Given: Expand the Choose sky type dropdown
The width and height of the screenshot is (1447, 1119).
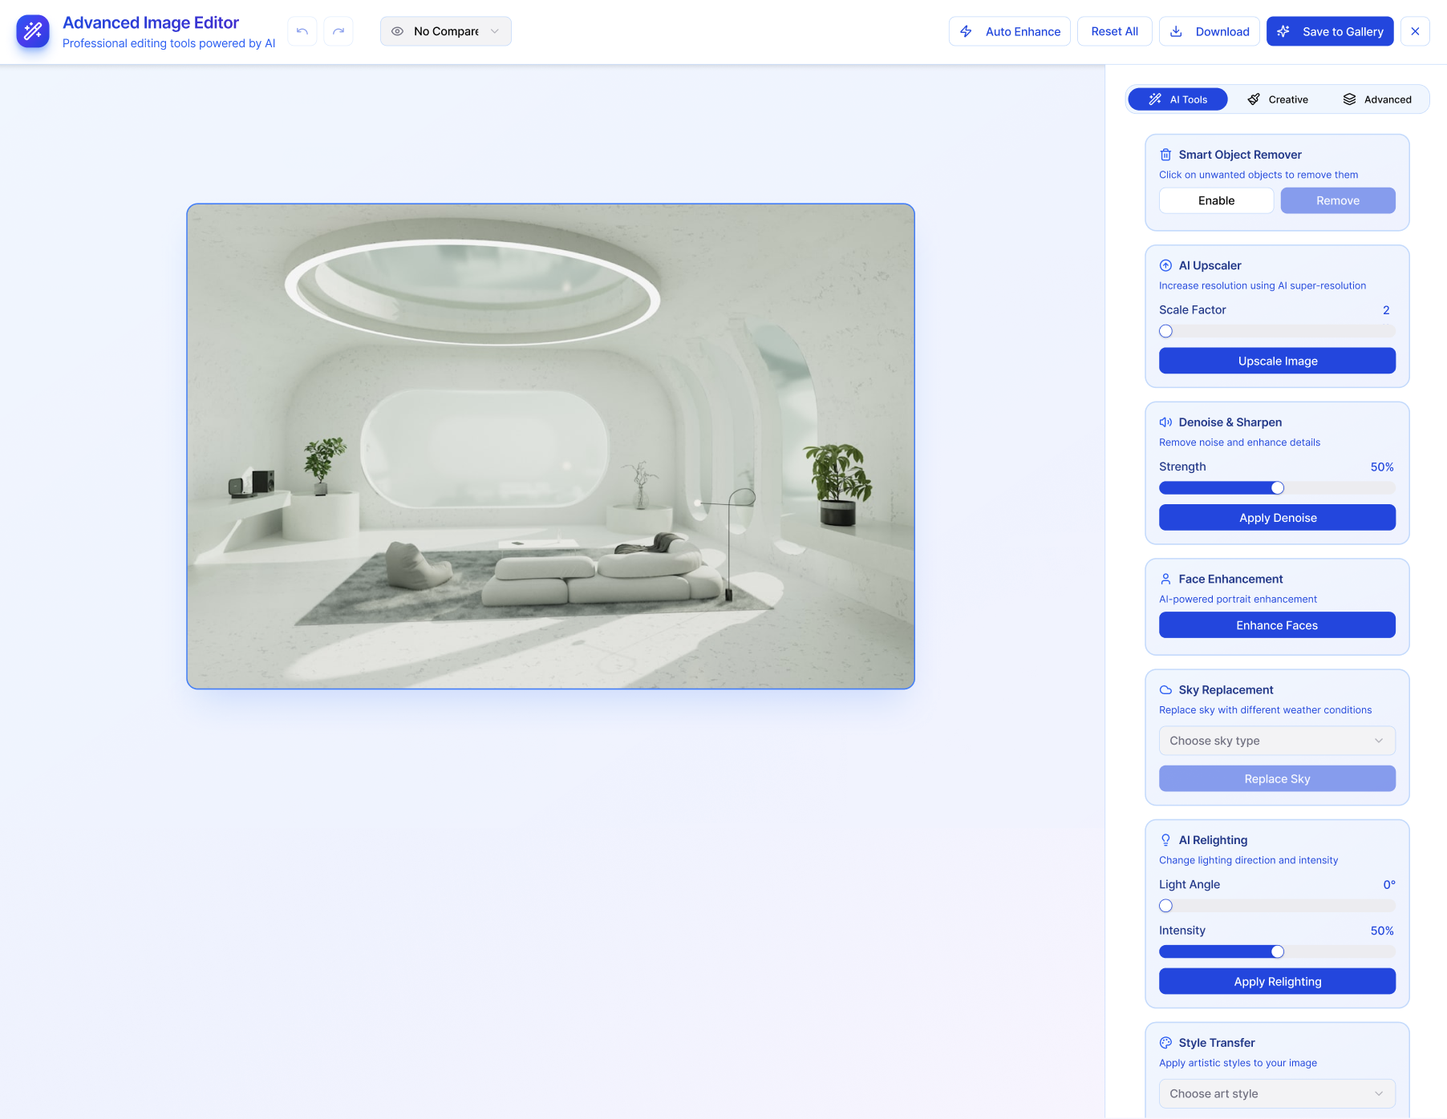Looking at the screenshot, I should pyautogui.click(x=1277, y=741).
